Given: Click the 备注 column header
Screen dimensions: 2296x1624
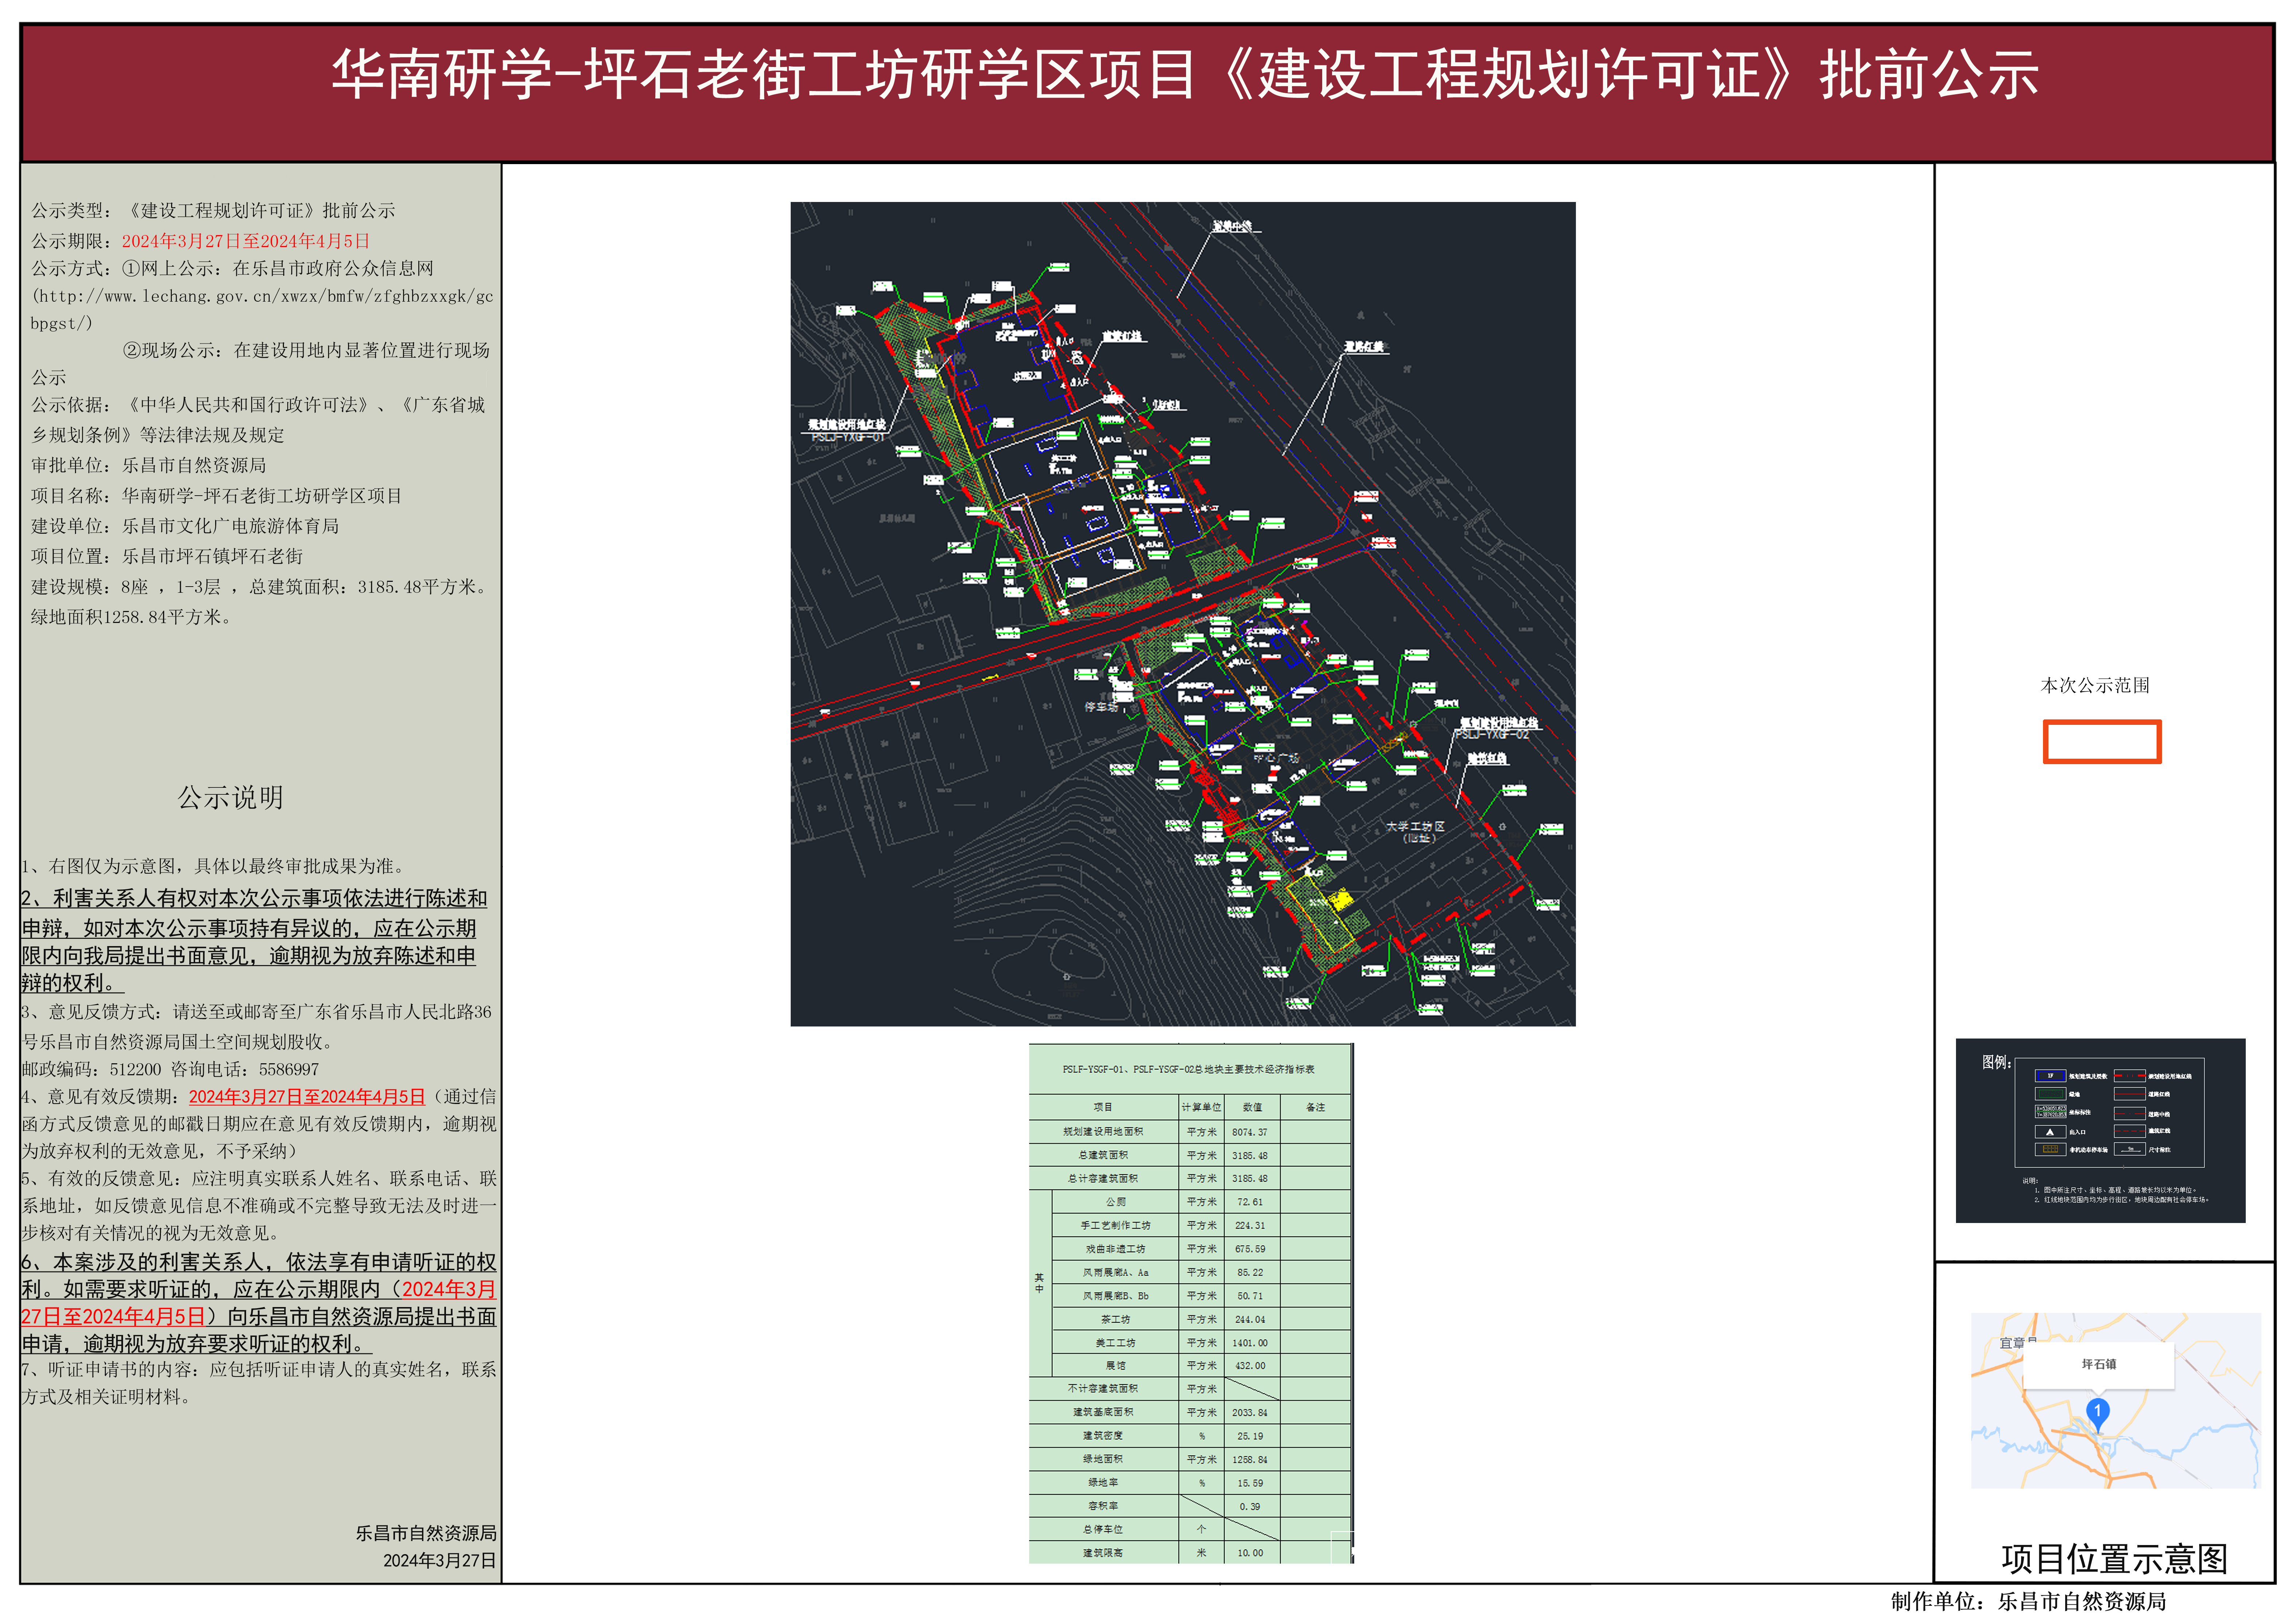Looking at the screenshot, I should coord(1316,1107).
